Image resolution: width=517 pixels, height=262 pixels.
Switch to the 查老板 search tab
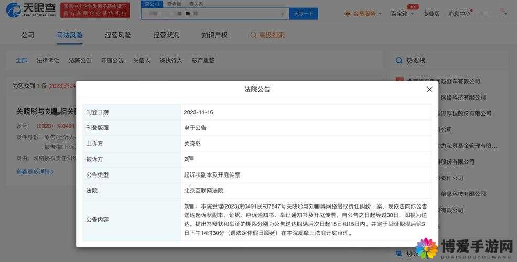coord(174,4)
